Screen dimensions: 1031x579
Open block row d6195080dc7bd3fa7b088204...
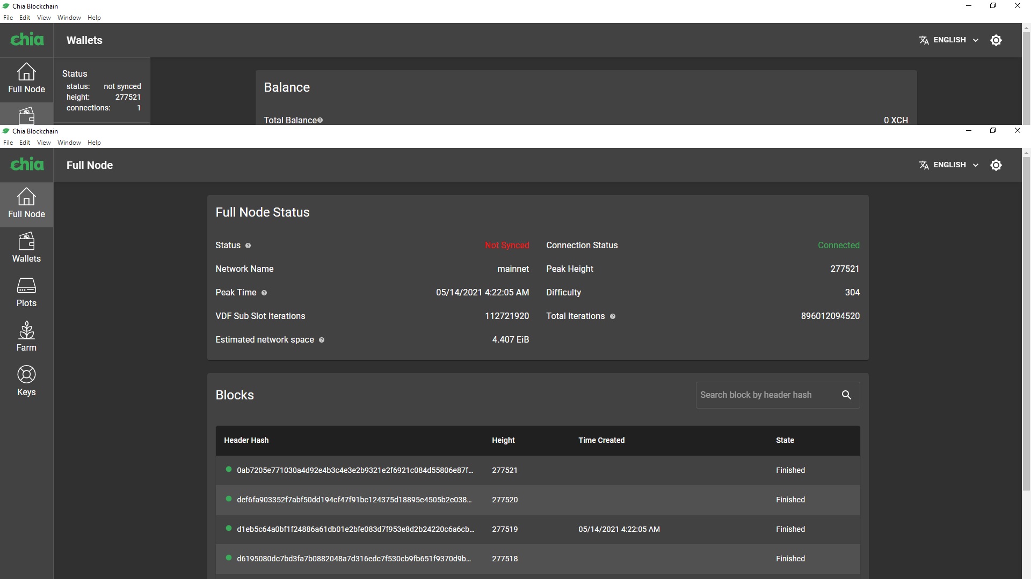coord(538,559)
